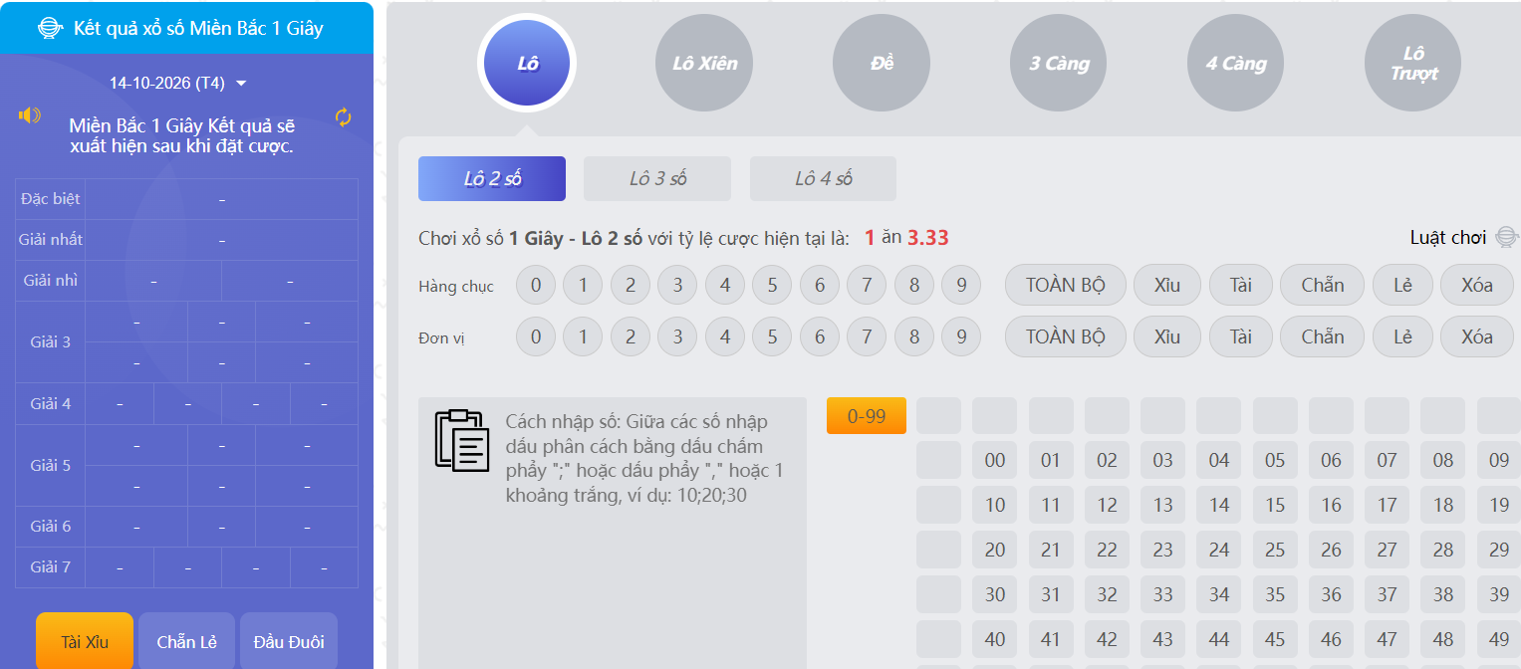This screenshot has height=669, width=1521.
Task: Open the Luật chơi rules icon
Action: coord(1507,237)
